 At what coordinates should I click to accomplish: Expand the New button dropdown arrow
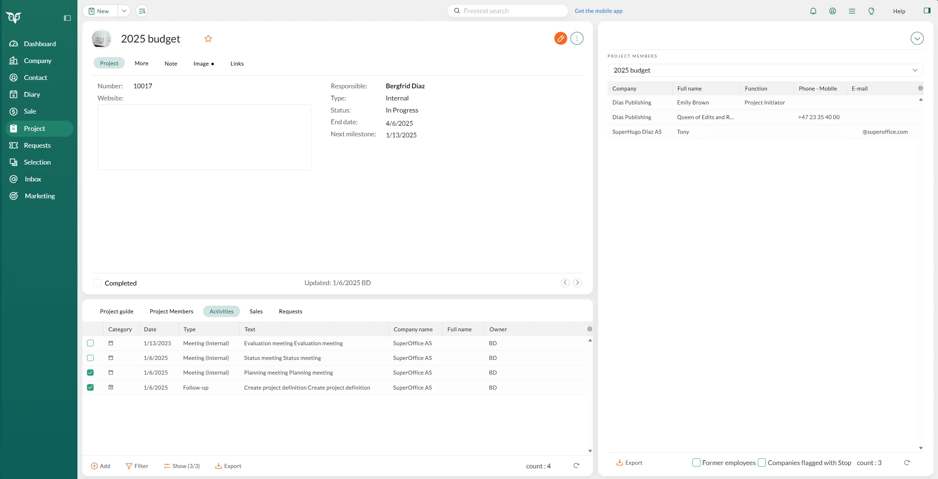point(124,11)
